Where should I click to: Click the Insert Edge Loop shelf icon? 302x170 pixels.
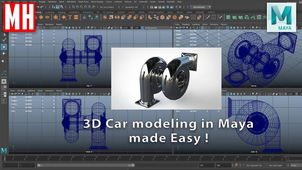214,17
